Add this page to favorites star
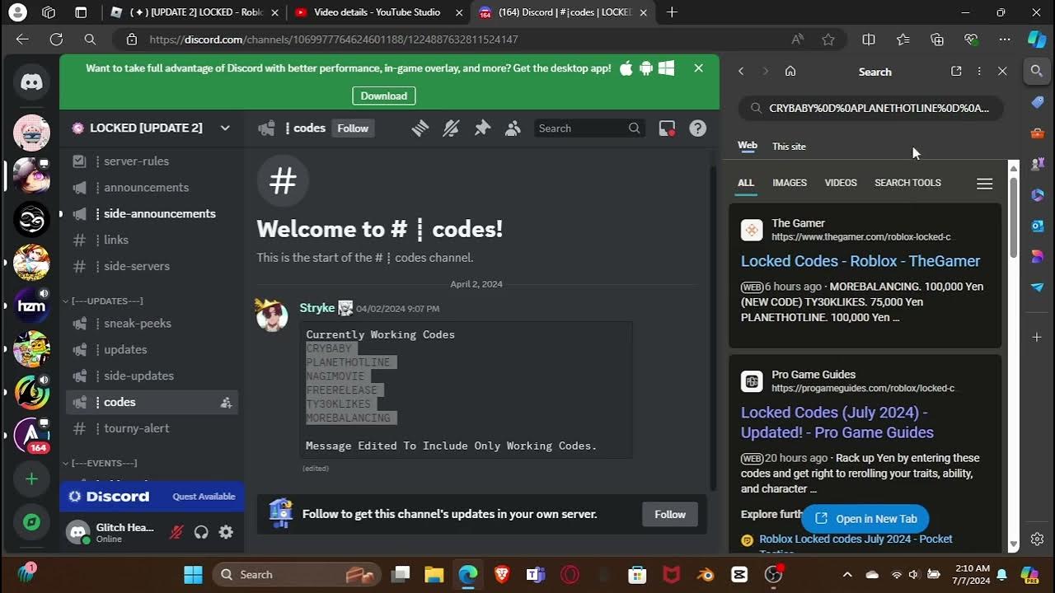 point(828,40)
